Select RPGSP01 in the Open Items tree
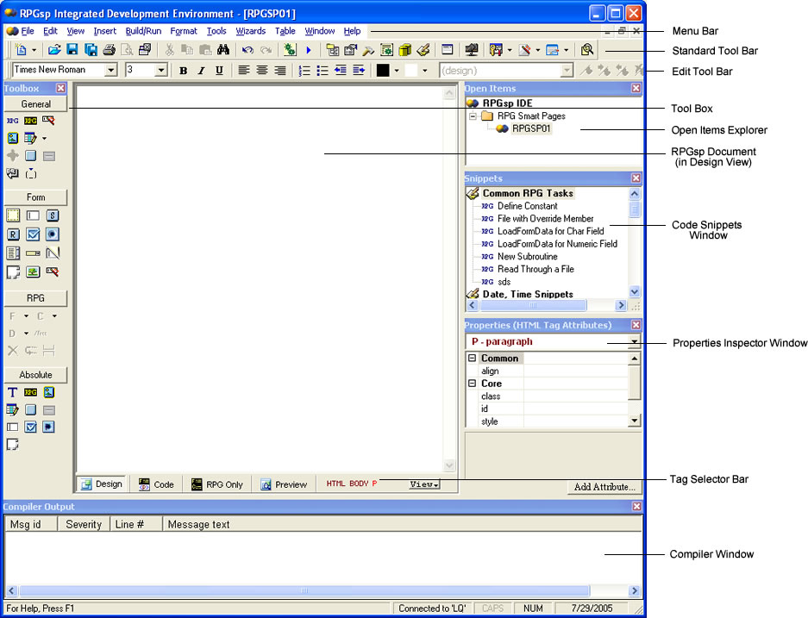This screenshot has height=618, width=808. coord(531,128)
